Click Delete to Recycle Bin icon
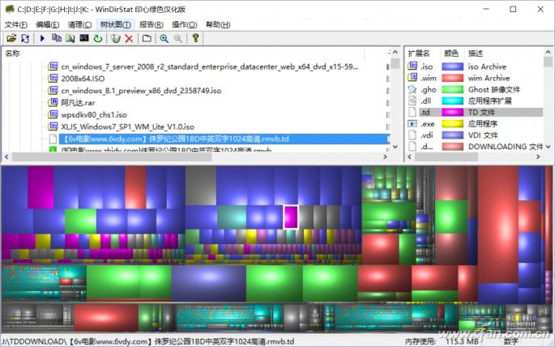Viewport: 555px width, 347px height. click(115, 38)
